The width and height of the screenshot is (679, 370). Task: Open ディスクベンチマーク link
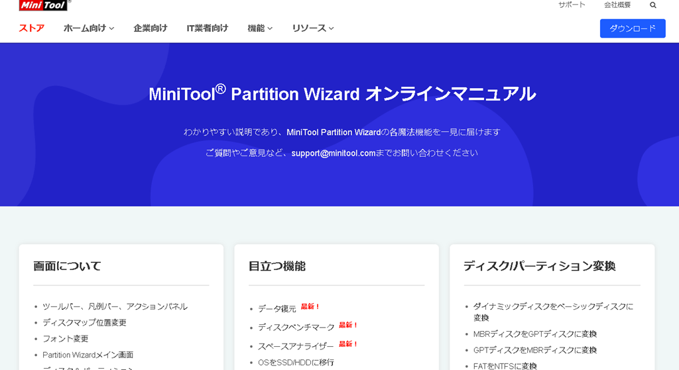point(296,327)
